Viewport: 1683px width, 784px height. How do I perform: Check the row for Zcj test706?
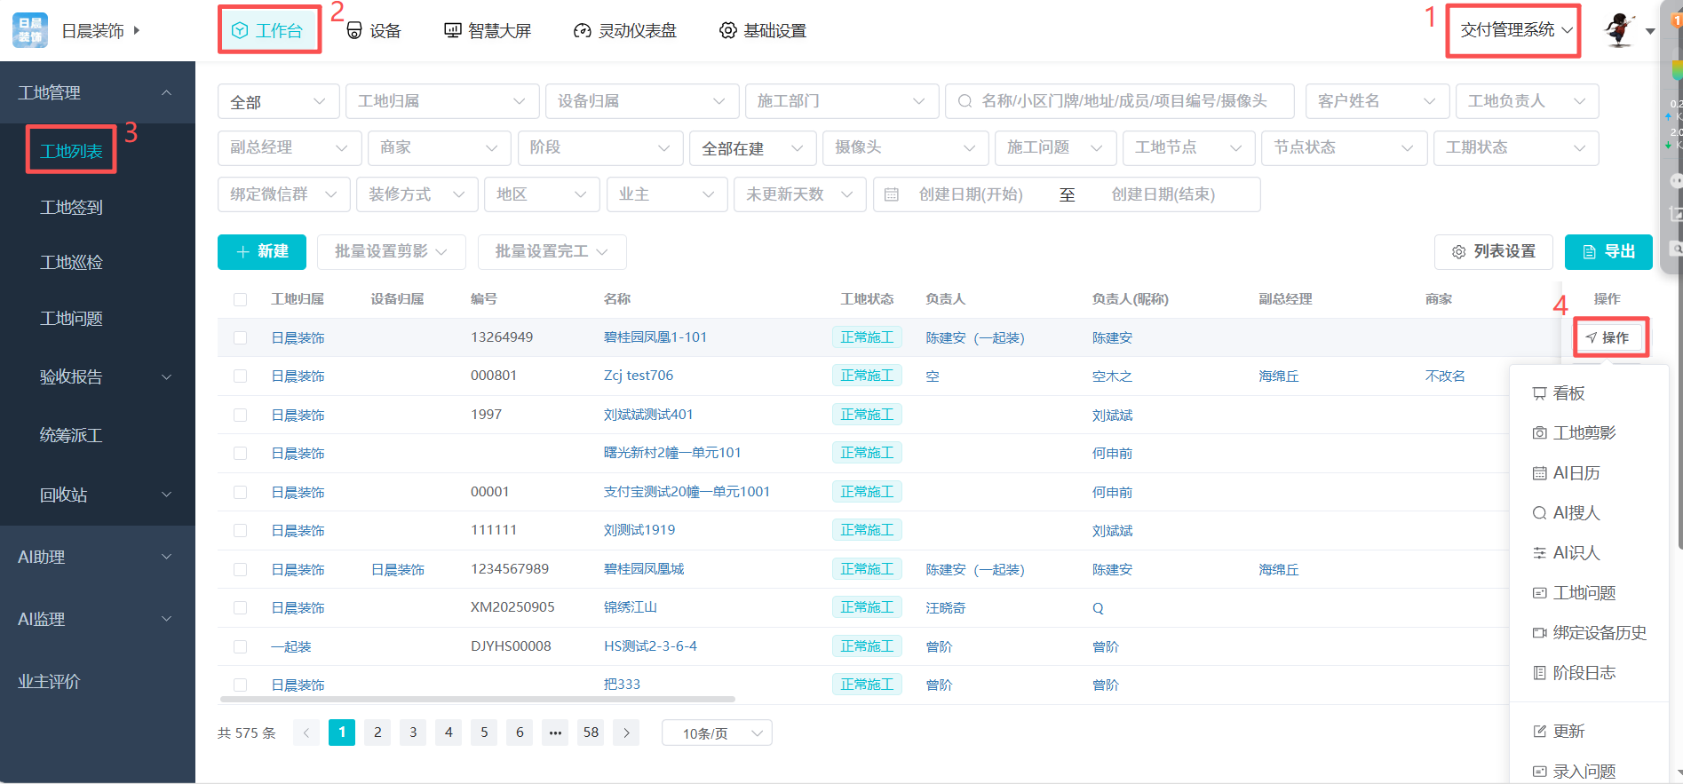point(240,376)
